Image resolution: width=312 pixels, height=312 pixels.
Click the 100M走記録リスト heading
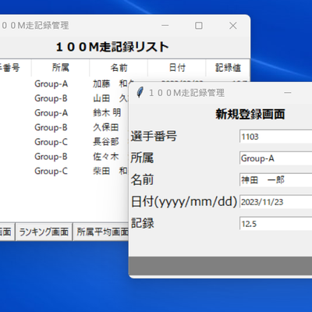(112, 47)
